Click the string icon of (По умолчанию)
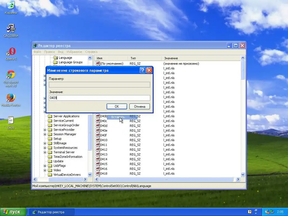288x216 pixels. coord(98,63)
